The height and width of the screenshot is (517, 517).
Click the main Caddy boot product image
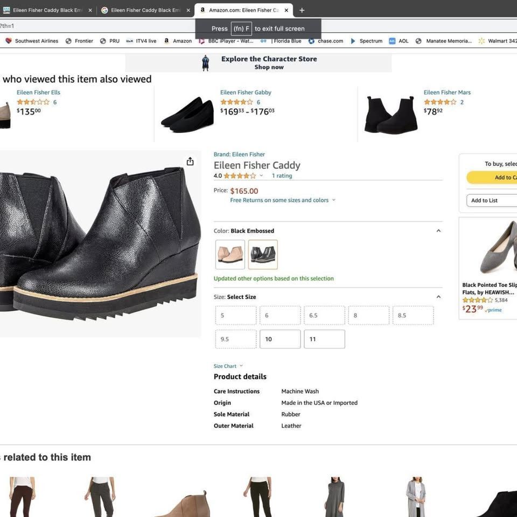tap(100, 244)
